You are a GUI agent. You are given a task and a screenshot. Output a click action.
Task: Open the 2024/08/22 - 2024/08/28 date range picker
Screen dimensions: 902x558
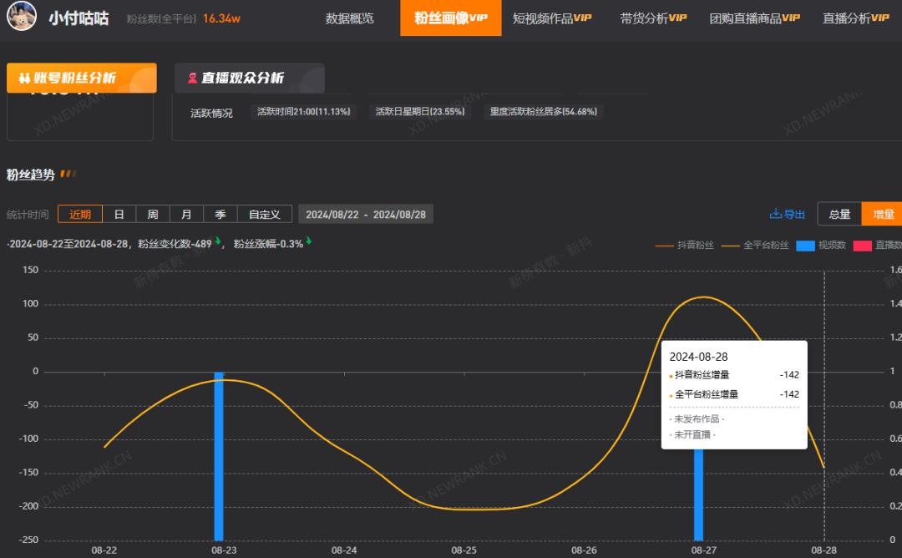point(366,215)
